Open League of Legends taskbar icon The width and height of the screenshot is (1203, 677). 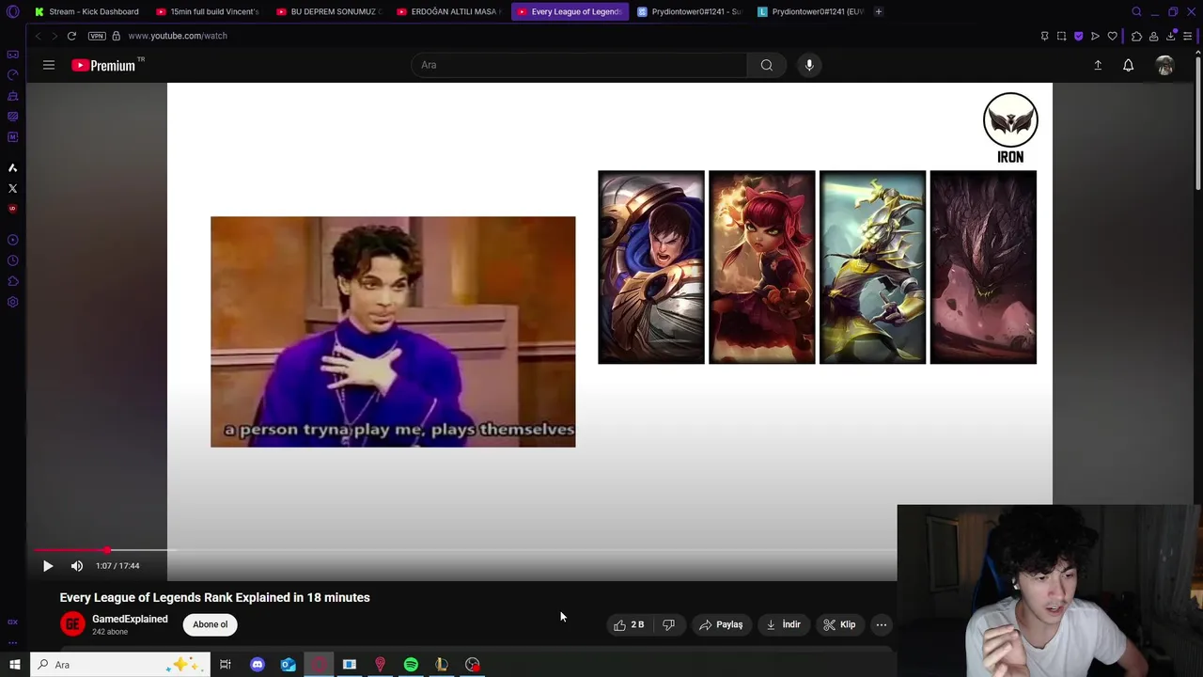coord(441,665)
